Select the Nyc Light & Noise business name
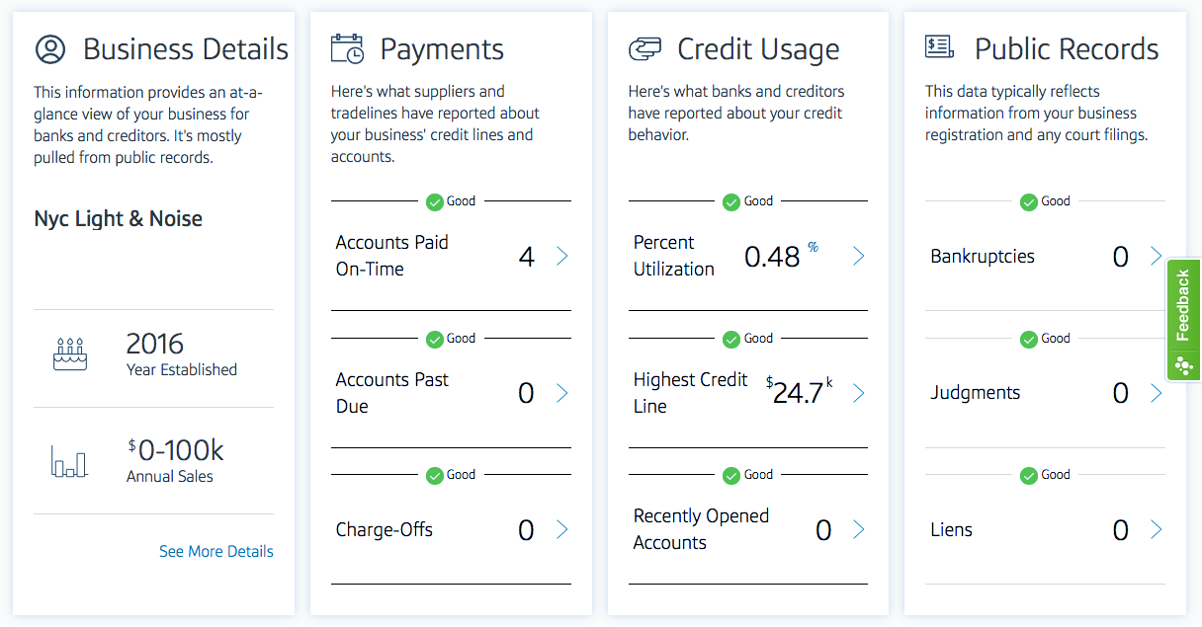This screenshot has width=1202, height=627. point(118,219)
